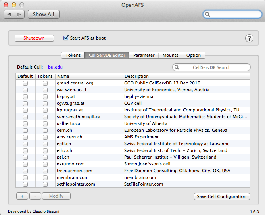Enable Tokens for psi.ch
Image resolution: width=265 pixels, height=215 pixels.
point(45,157)
